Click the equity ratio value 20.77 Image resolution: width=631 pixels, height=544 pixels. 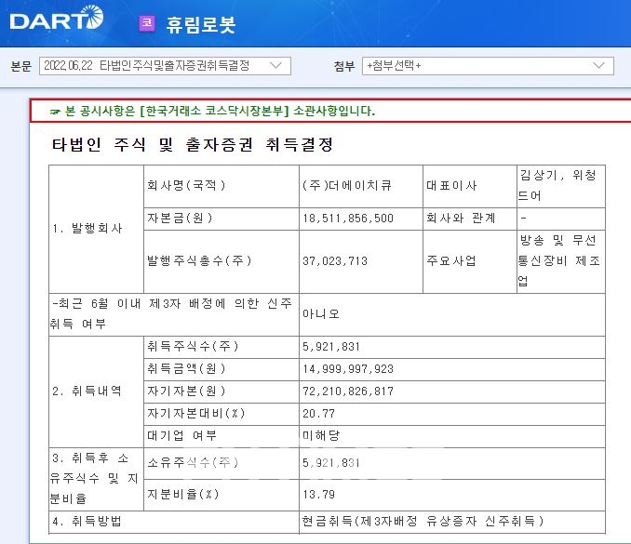point(318,413)
